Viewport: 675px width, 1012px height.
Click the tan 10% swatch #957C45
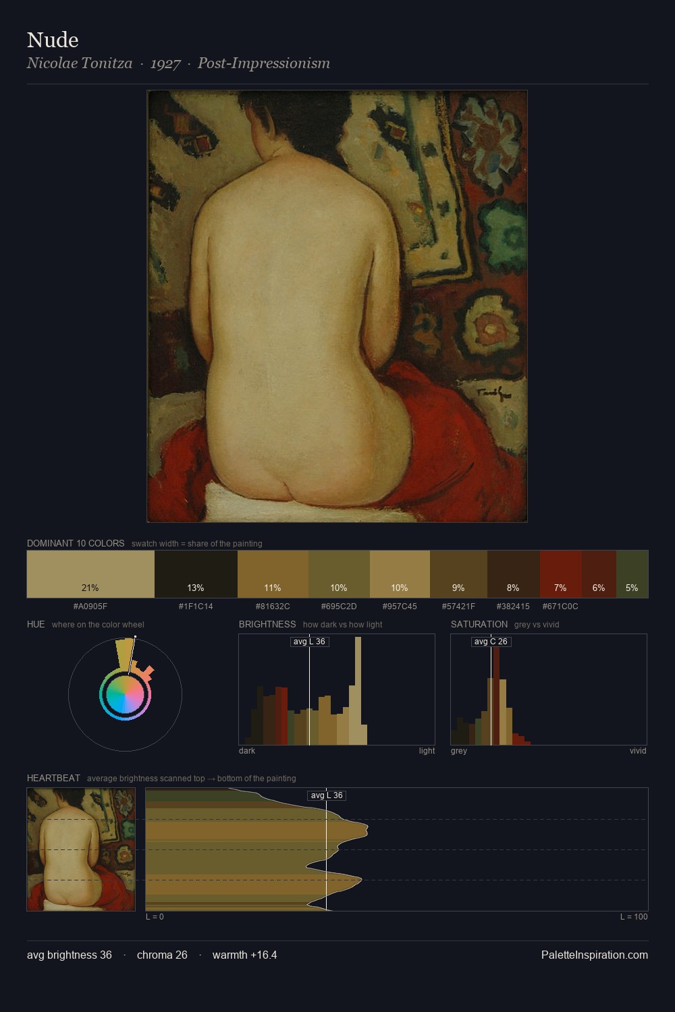point(400,574)
